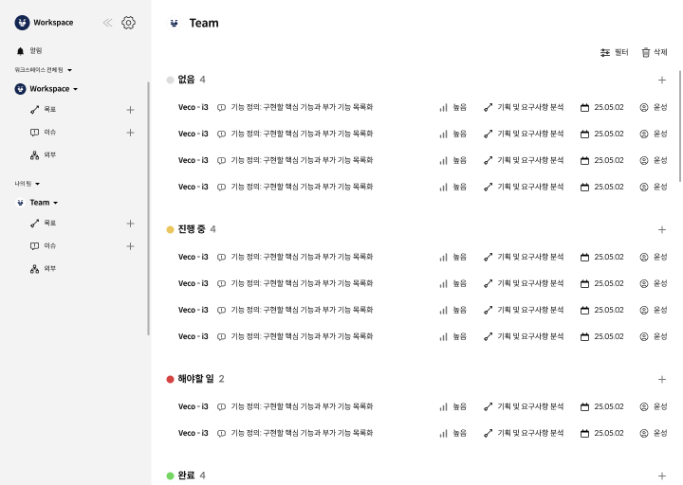The width and height of the screenshot is (683, 485).
Task: Open 알림 notifications bell in sidebar
Action: pyautogui.click(x=21, y=50)
